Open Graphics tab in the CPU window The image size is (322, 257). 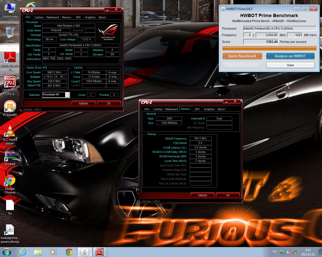(x=90, y=17)
